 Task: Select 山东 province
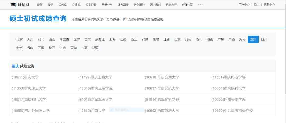(x=177, y=39)
